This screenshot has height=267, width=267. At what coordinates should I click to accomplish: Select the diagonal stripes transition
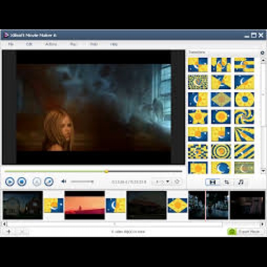(244, 151)
